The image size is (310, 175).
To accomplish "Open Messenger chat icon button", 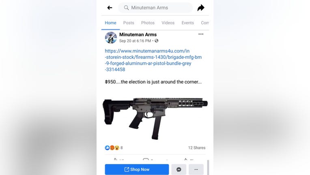I will point(179,169).
